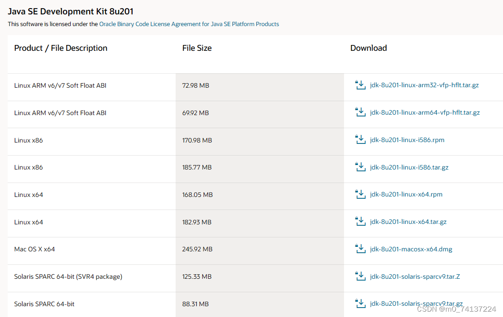The image size is (503, 317).
Task: Click download icon beside jdk-8u201-linux-x64.rpm
Action: 360,194
